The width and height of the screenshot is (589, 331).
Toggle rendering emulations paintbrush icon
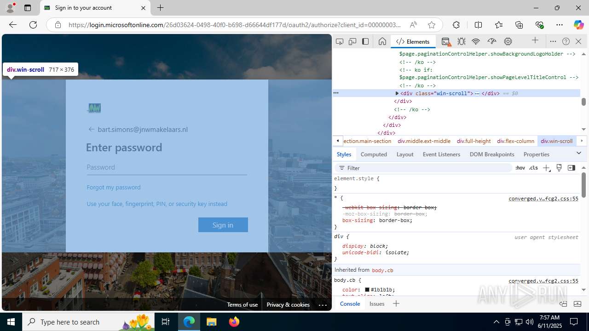click(559, 168)
